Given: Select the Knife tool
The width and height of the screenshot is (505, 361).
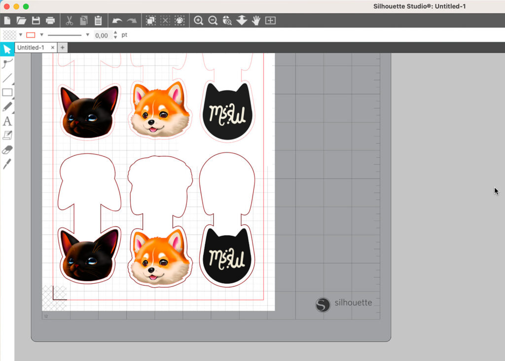Looking at the screenshot, I should click(x=7, y=164).
